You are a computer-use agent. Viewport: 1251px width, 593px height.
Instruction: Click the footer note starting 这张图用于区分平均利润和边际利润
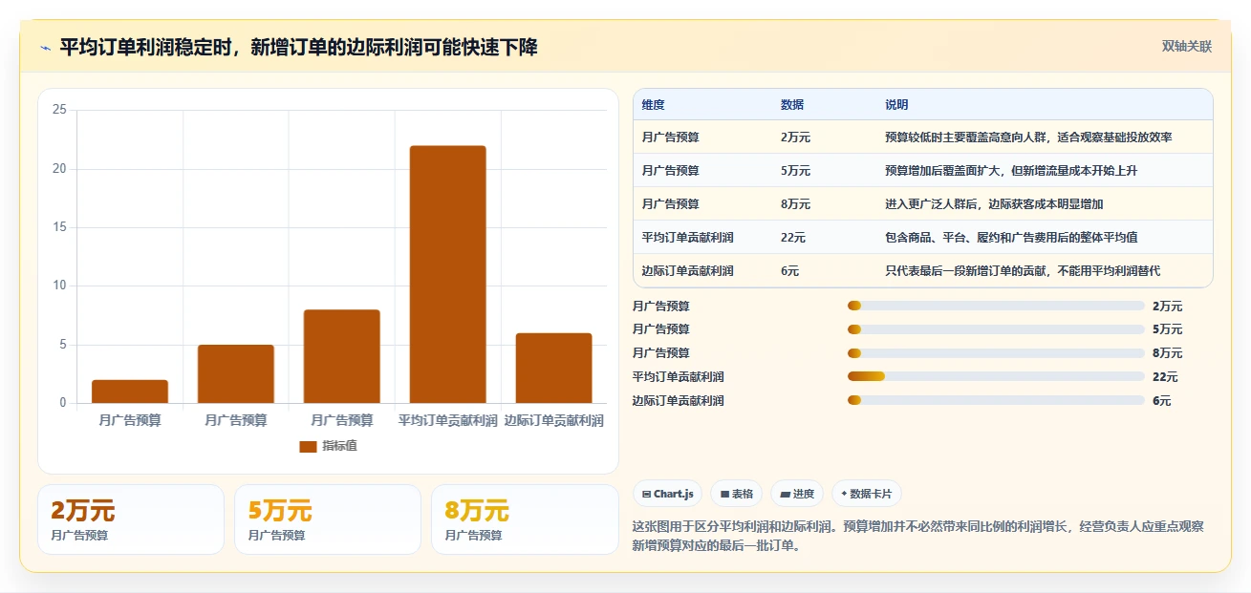(x=918, y=536)
